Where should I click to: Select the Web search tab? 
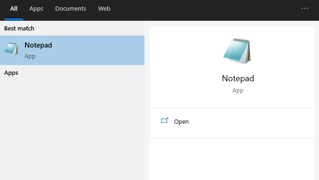click(x=104, y=8)
